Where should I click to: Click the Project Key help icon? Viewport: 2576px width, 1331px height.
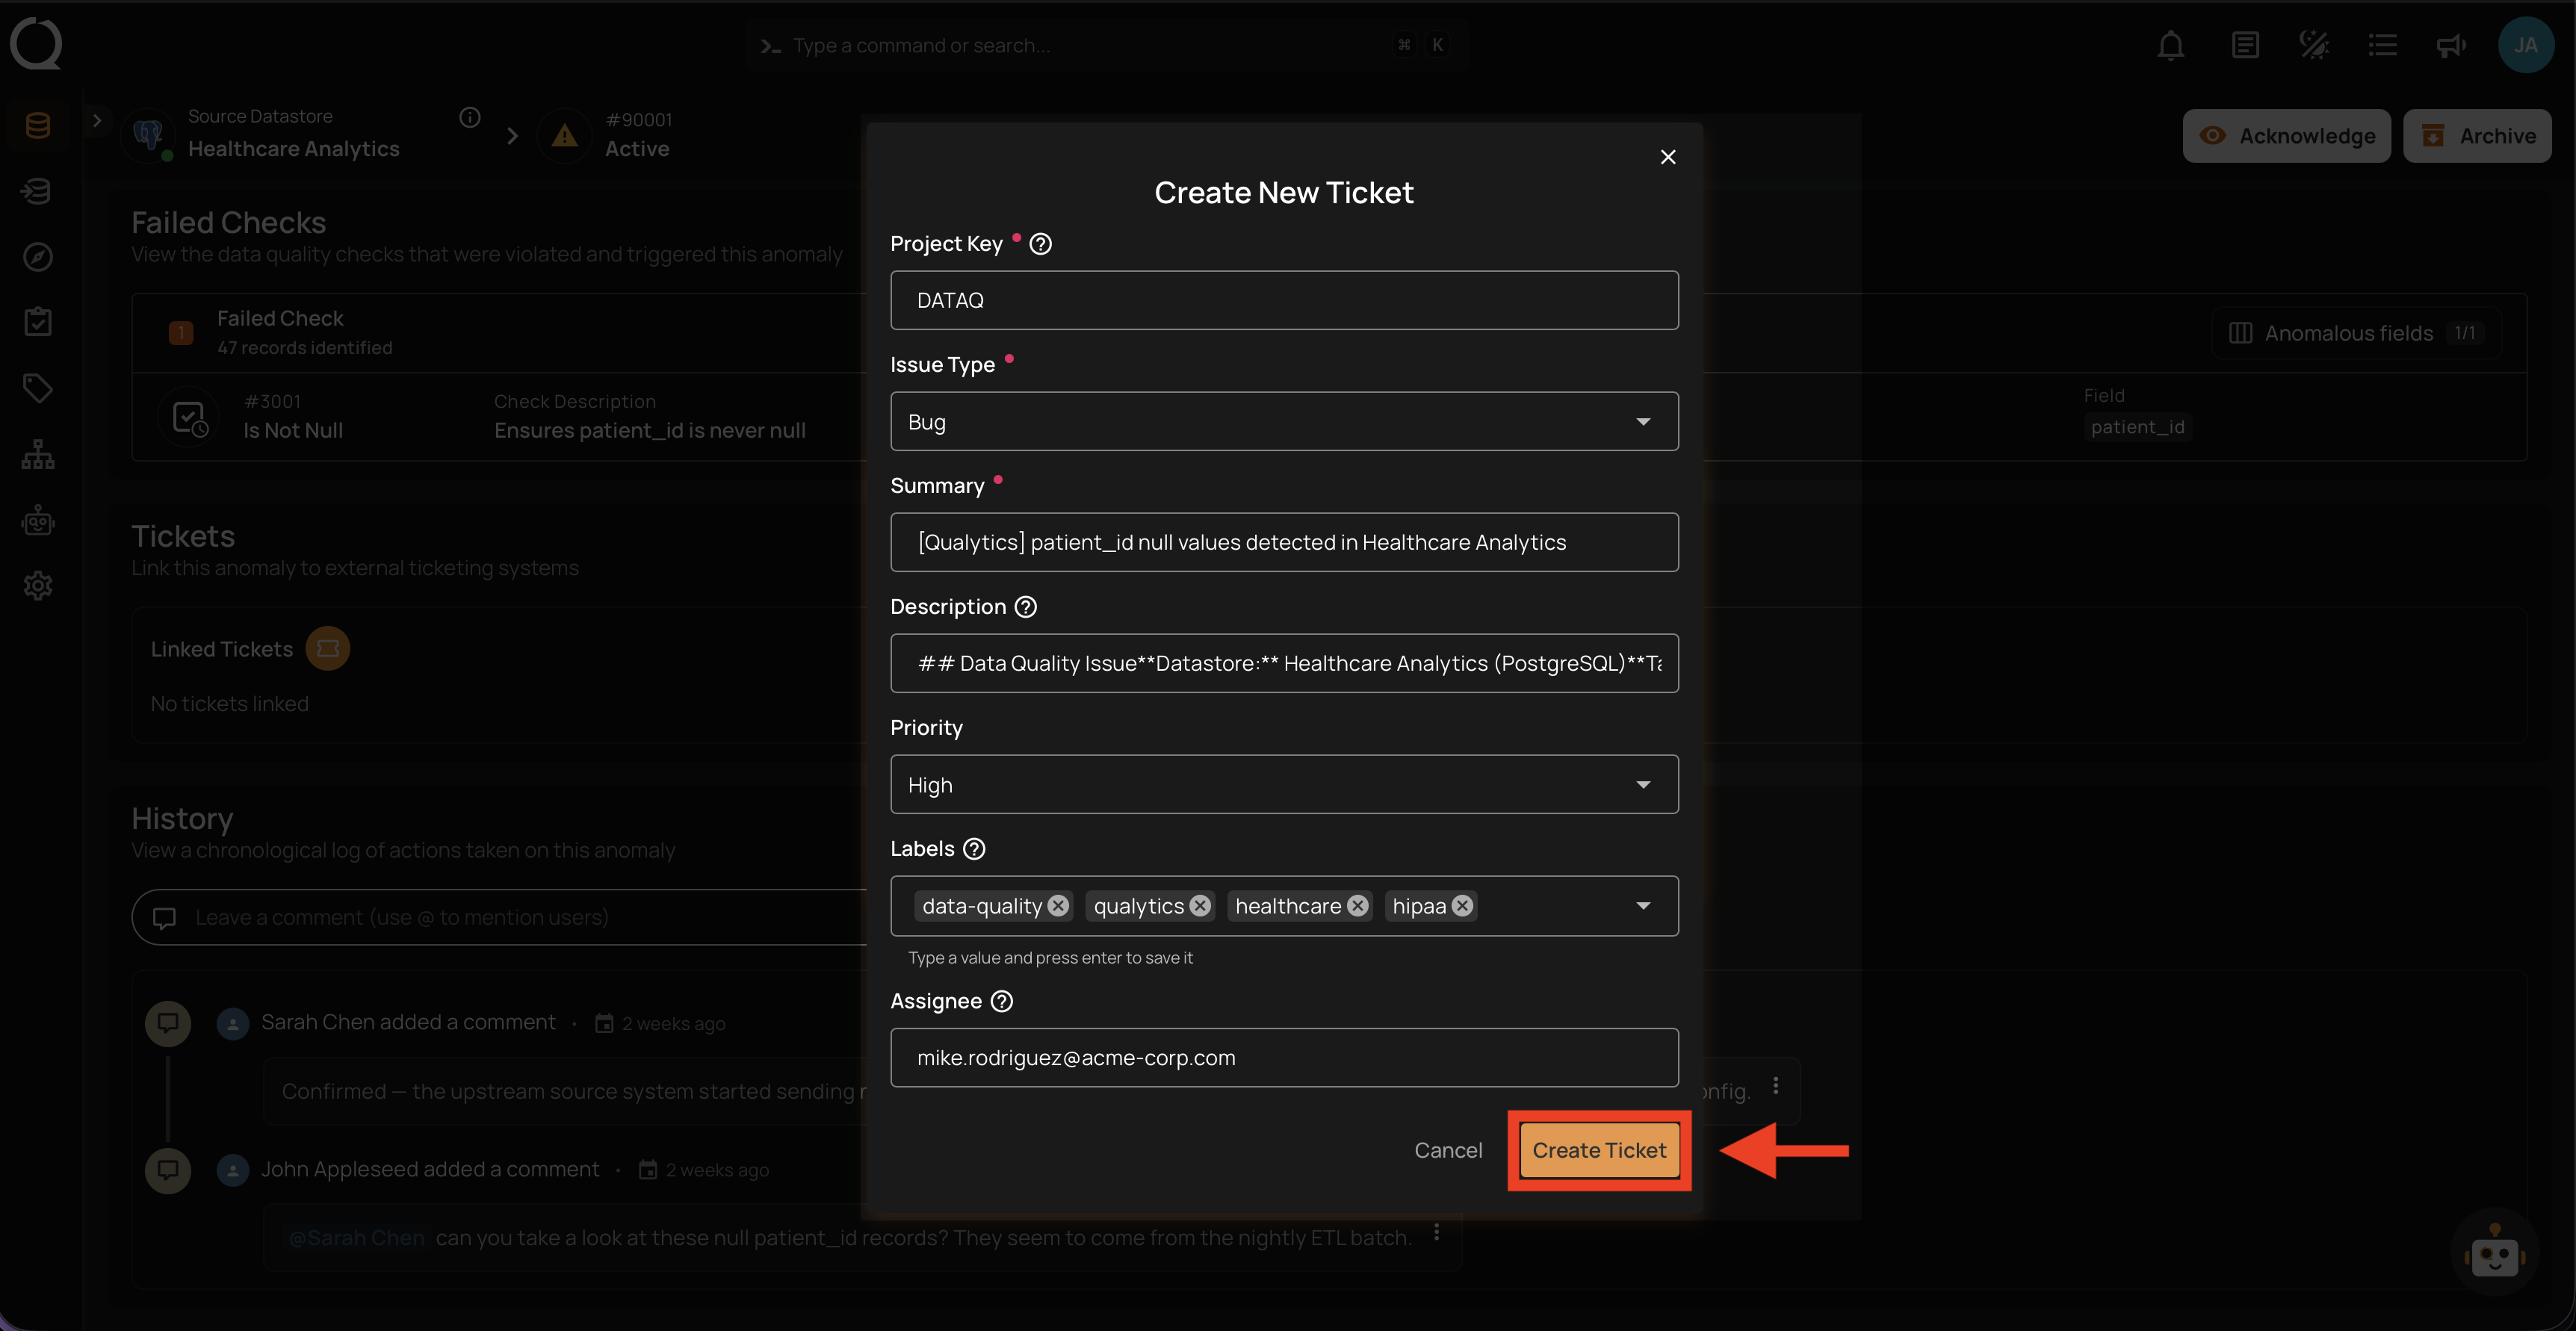[x=1040, y=244]
